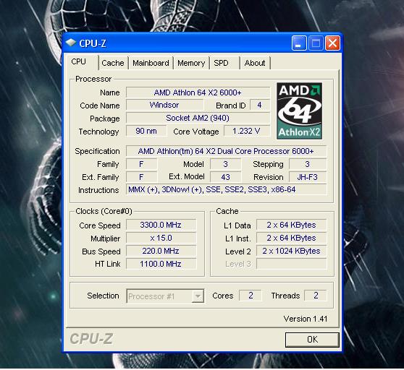The height and width of the screenshot is (370, 404).
Task: Open the Mainboard tab
Action: 151,63
